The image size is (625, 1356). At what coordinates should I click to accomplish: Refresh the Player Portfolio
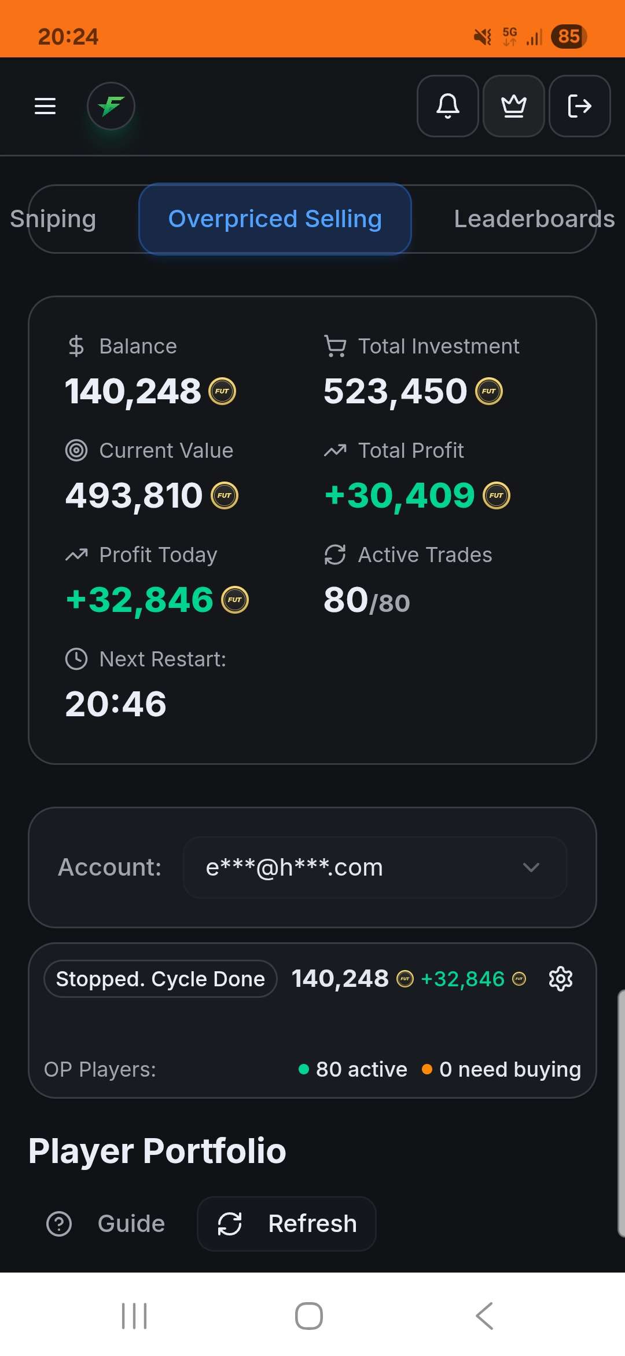287,1224
